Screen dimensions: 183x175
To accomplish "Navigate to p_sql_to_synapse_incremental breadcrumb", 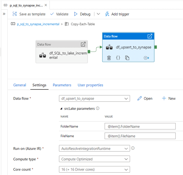I will [38, 24].
